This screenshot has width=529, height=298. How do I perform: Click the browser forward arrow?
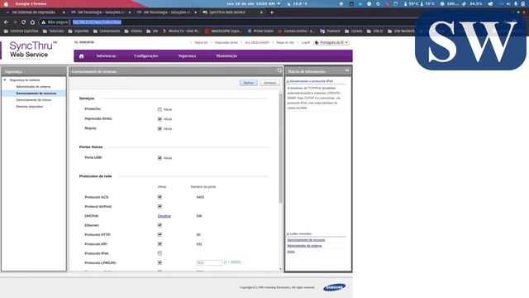[x=15, y=22]
